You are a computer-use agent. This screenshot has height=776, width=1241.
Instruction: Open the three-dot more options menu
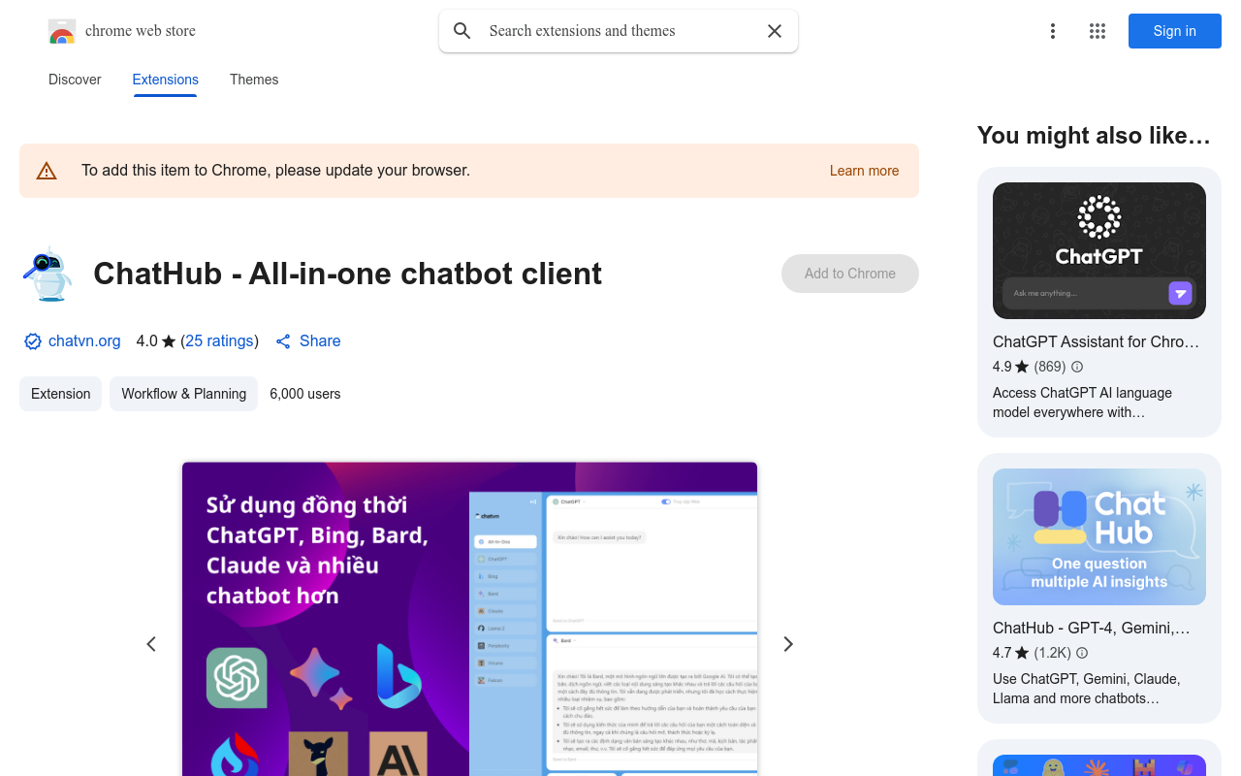coord(1052,31)
